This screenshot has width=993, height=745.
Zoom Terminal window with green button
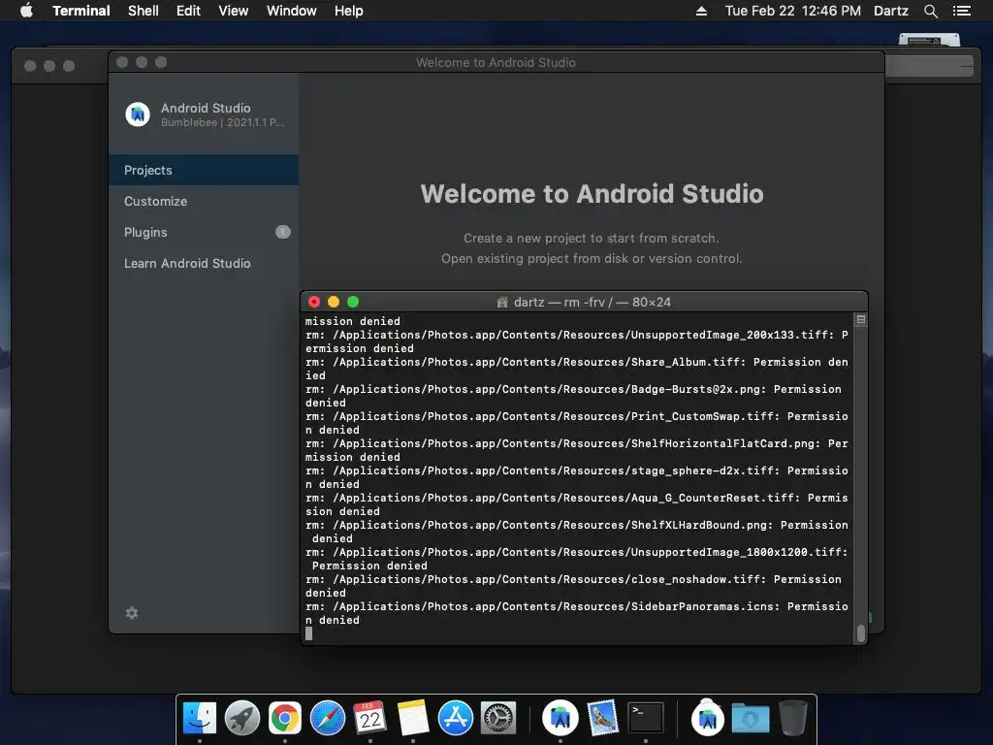tap(353, 303)
